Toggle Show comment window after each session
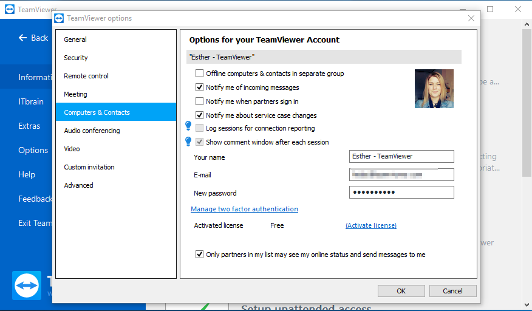 coord(199,142)
